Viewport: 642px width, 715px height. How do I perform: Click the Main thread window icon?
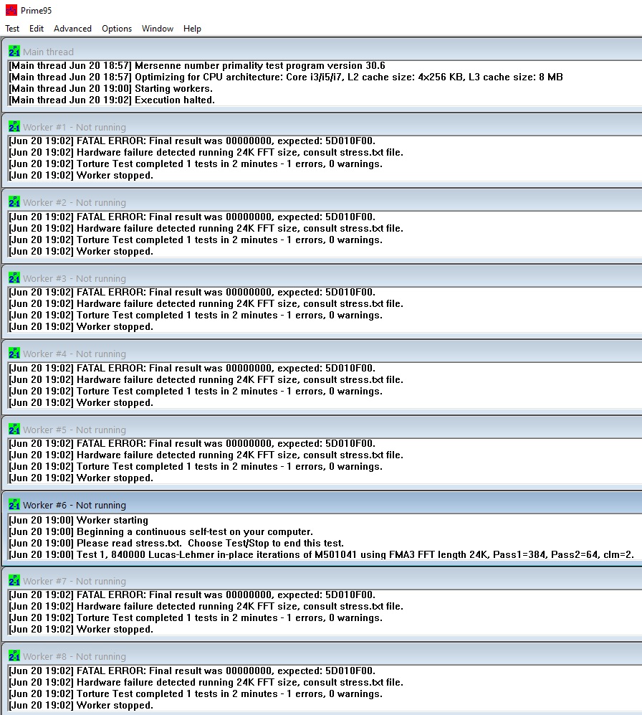tap(14, 51)
